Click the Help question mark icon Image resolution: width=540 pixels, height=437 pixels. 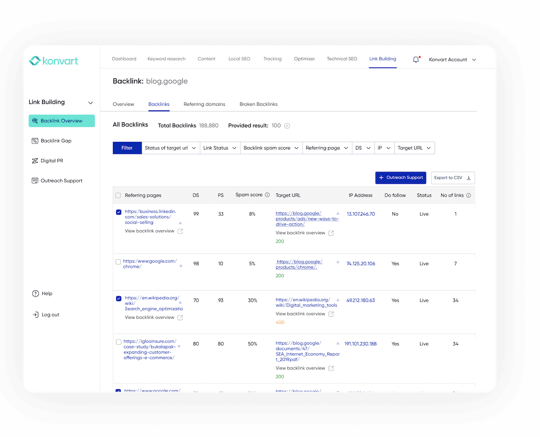pyautogui.click(x=35, y=293)
